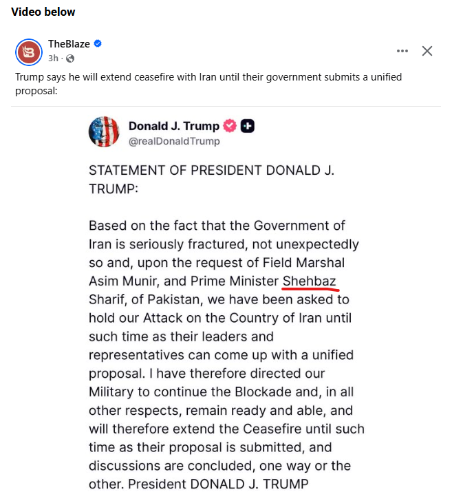Click the underlined word Shehbaz
452x503 pixels.
coord(310,281)
